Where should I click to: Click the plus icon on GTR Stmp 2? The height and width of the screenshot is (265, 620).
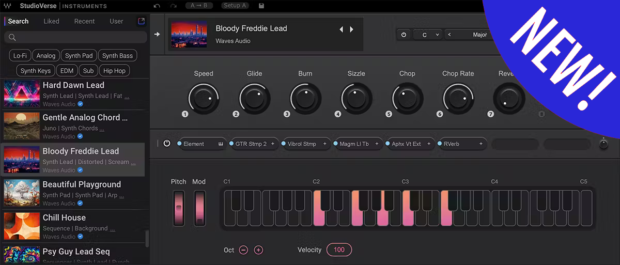tap(272, 144)
